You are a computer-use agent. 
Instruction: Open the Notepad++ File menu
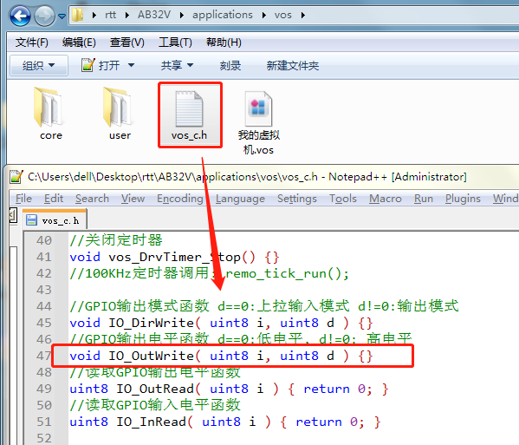pos(23,199)
